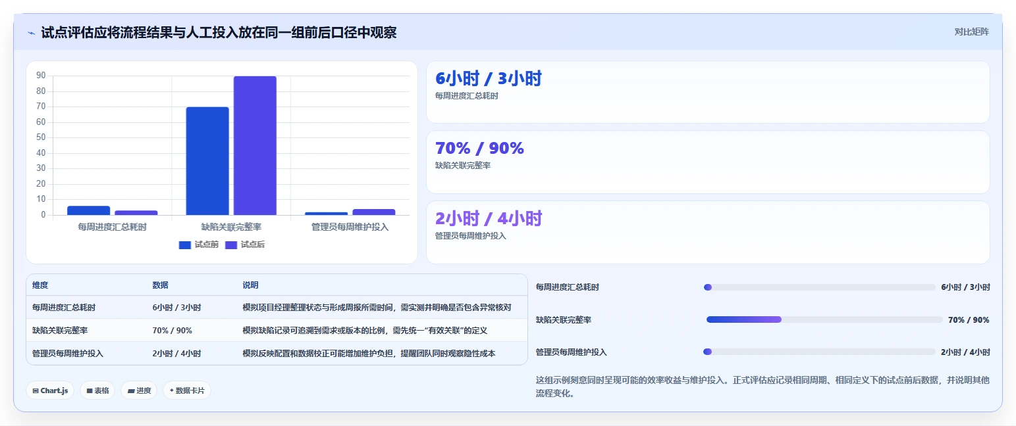Image resolution: width=1016 pixels, height=426 pixels.
Task: Click the 数据卡片 tag chip
Action: click(x=187, y=390)
